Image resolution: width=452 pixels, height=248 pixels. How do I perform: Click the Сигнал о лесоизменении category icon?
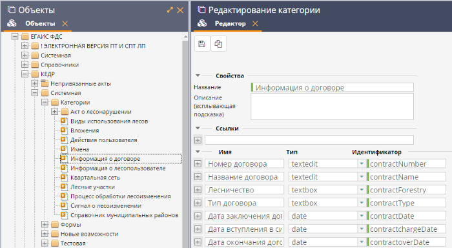(64, 205)
